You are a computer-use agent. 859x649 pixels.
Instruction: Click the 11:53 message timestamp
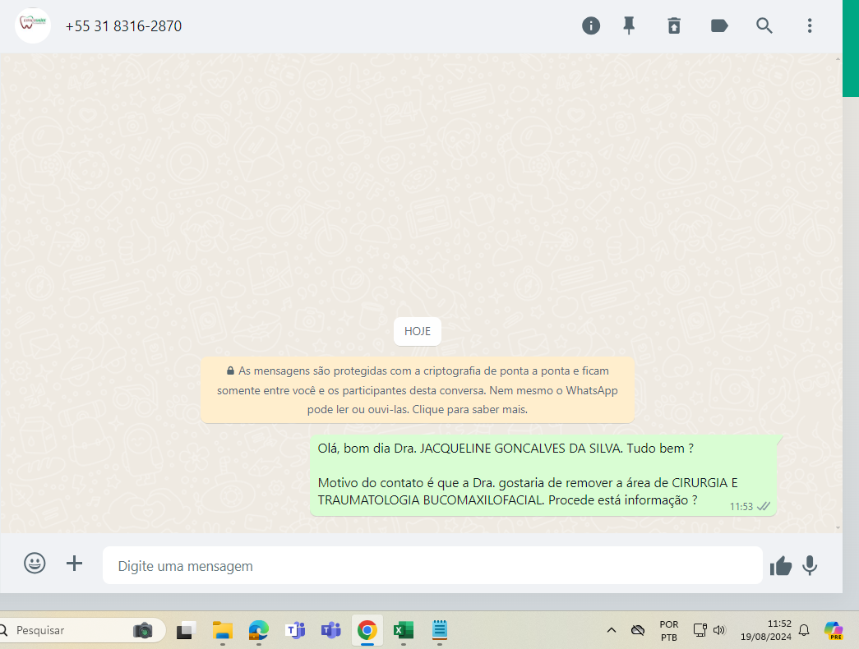(741, 507)
